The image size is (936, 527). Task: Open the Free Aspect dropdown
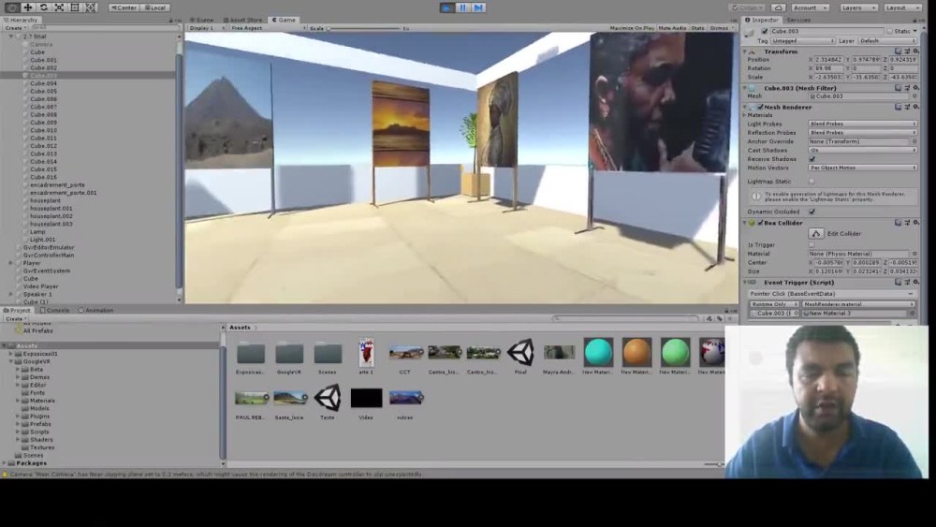point(267,28)
